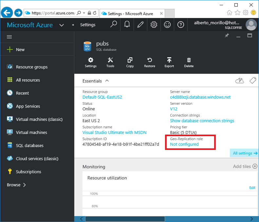Click the user avatar picture
The height and width of the screenshot is (222, 259).
click(251, 25)
